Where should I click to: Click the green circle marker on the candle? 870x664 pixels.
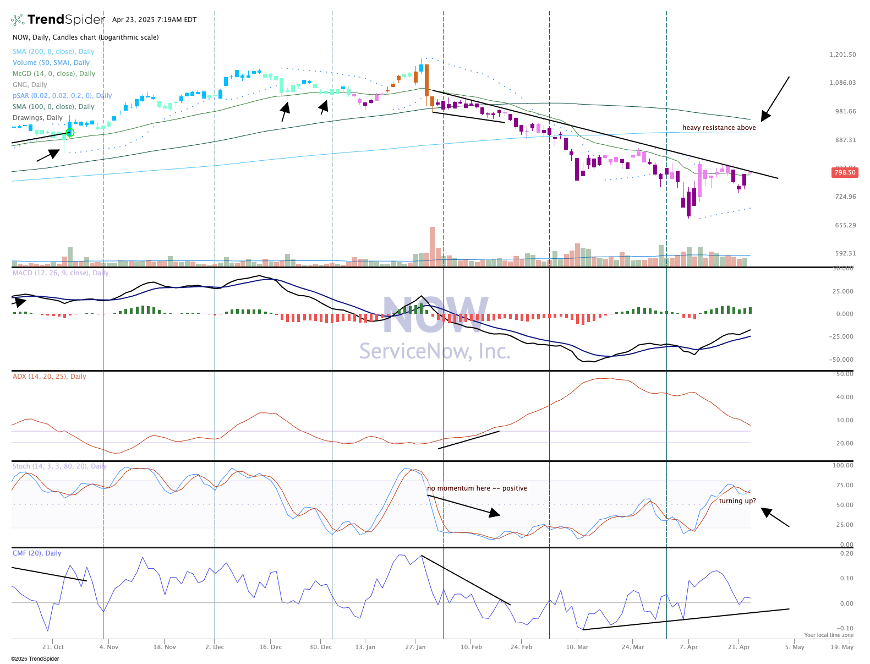pyautogui.click(x=70, y=133)
